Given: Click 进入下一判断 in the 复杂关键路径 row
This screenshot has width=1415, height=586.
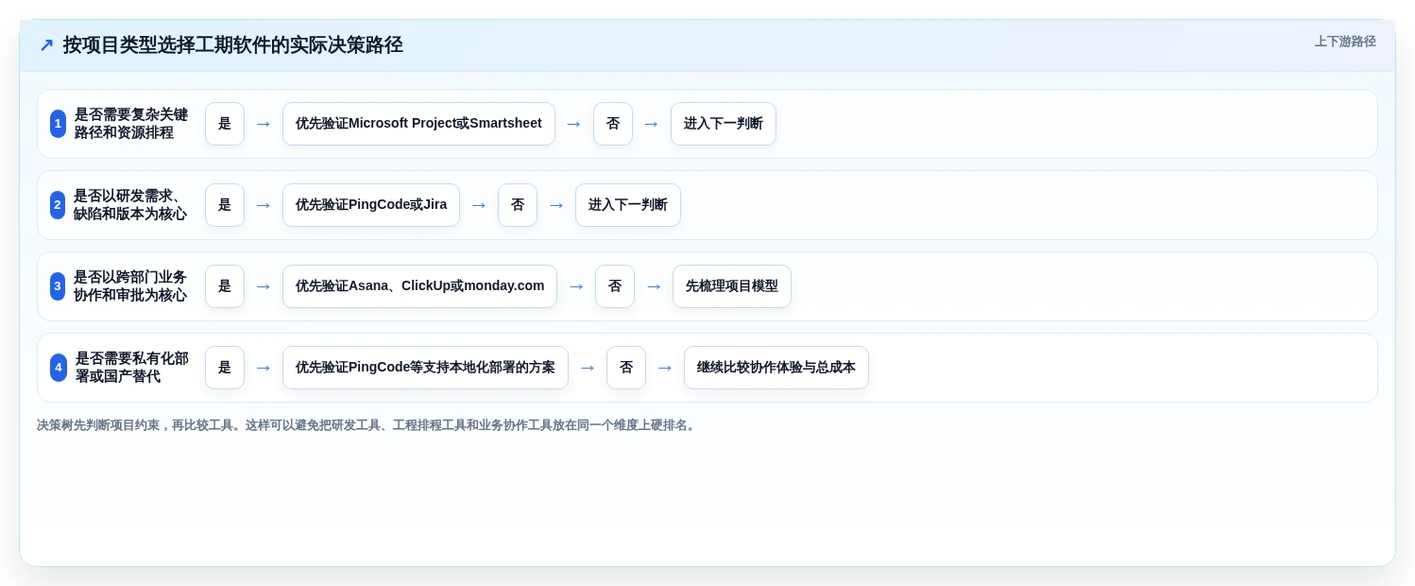Looking at the screenshot, I should [x=724, y=124].
